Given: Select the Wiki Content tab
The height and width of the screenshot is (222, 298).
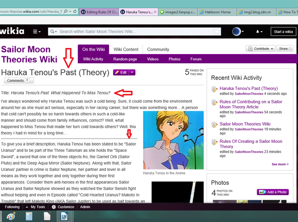Looking at the screenshot, I should pyautogui.click(x=126, y=49).
